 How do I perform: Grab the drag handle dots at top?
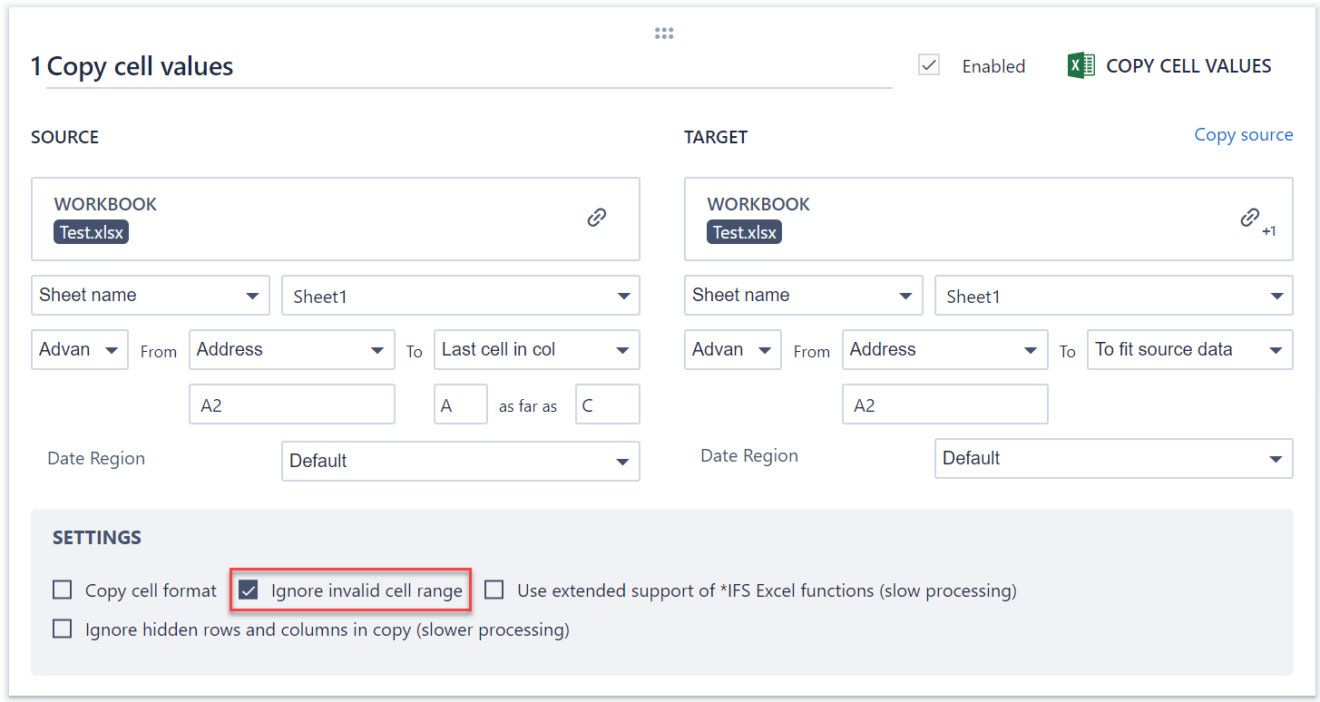pos(664,34)
